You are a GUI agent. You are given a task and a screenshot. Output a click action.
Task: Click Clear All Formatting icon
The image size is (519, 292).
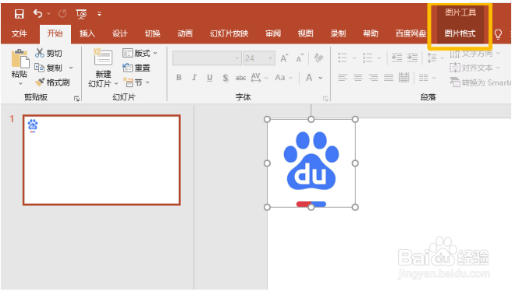click(318, 58)
